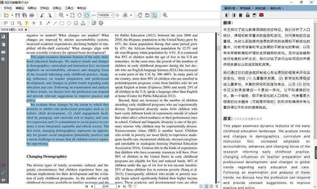The height and width of the screenshot is (189, 317).
Task: Open the page thumbnails sidebar icon
Action: click(3, 44)
